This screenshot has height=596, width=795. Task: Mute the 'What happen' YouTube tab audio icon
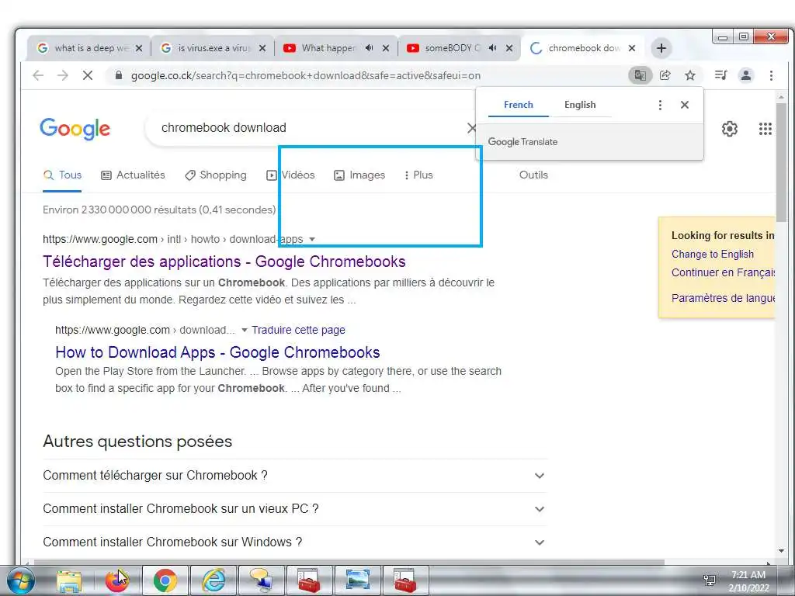coord(369,47)
